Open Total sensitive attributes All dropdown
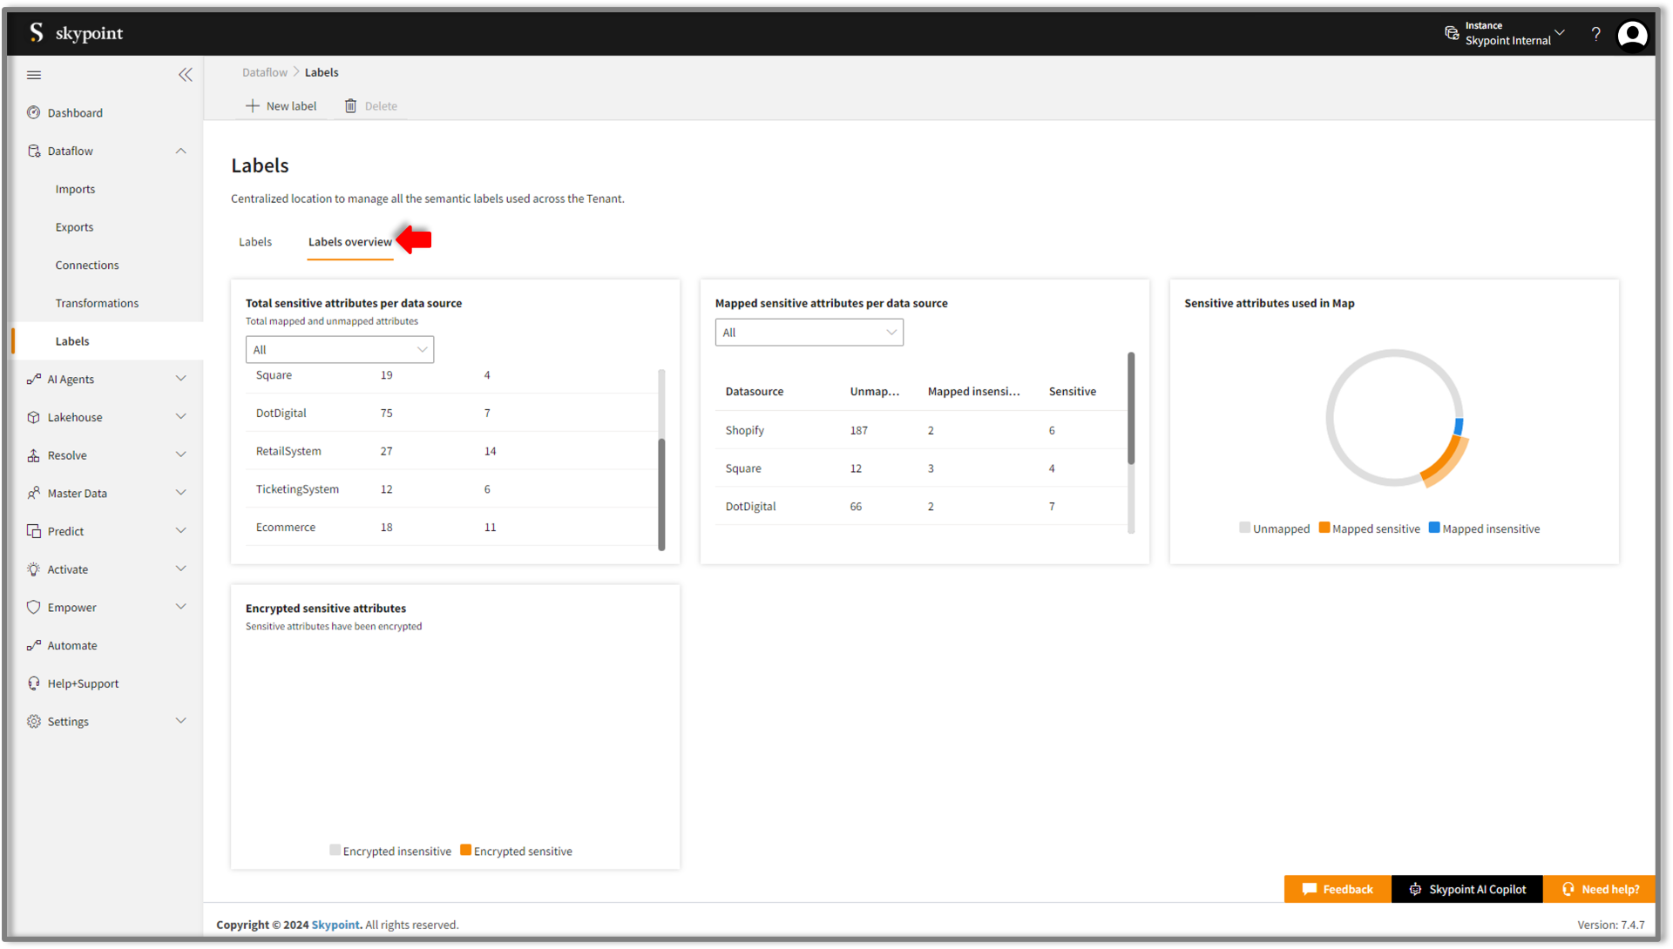Screen dimensions: 1673x949 339,349
